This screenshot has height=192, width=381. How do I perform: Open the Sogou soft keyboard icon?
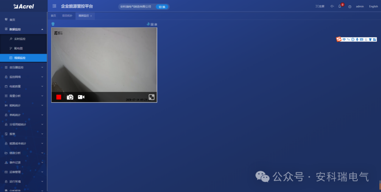pyautogui.click(x=362, y=39)
